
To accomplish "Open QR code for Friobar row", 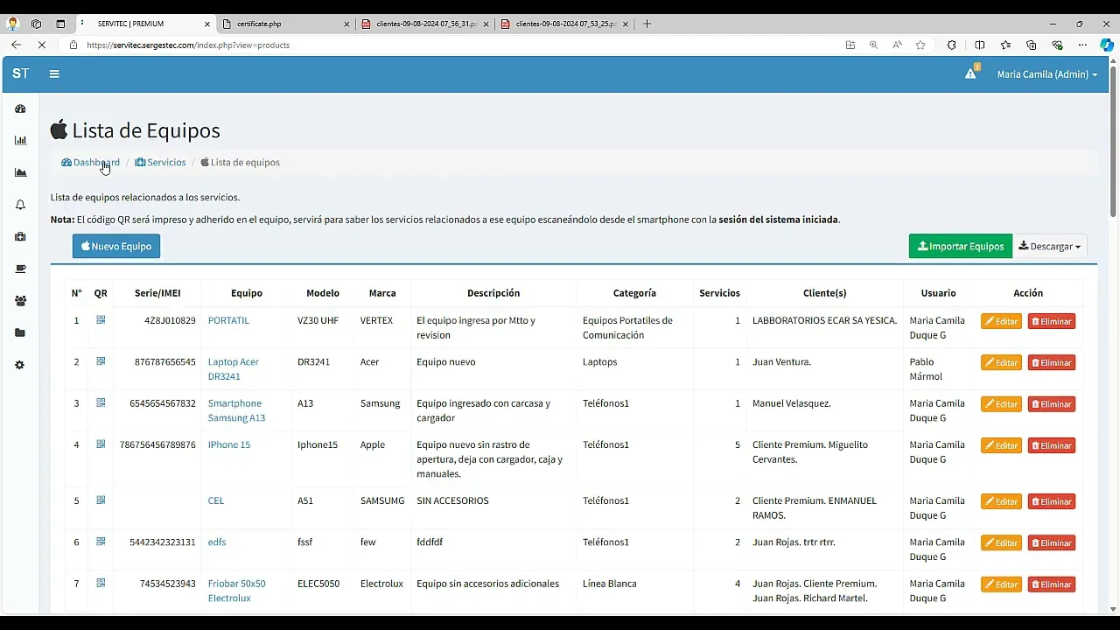I will pos(101,583).
